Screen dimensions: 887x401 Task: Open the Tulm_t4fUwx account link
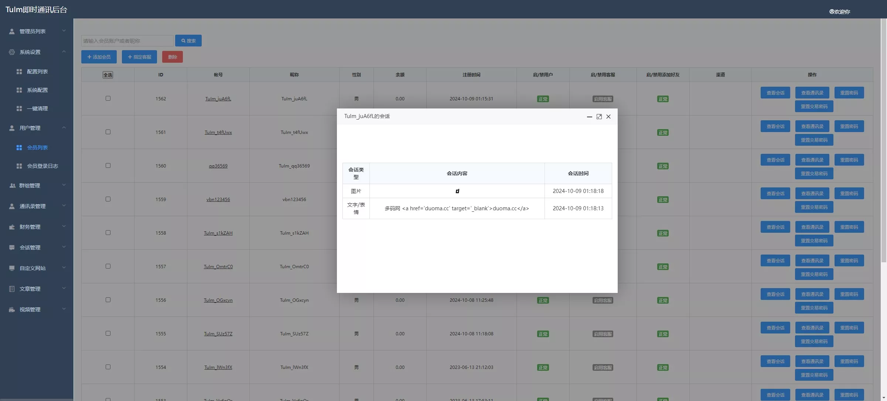pyautogui.click(x=218, y=132)
